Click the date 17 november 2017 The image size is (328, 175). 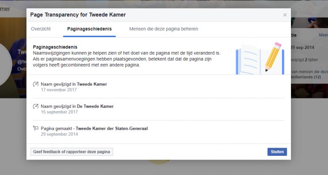click(59, 90)
